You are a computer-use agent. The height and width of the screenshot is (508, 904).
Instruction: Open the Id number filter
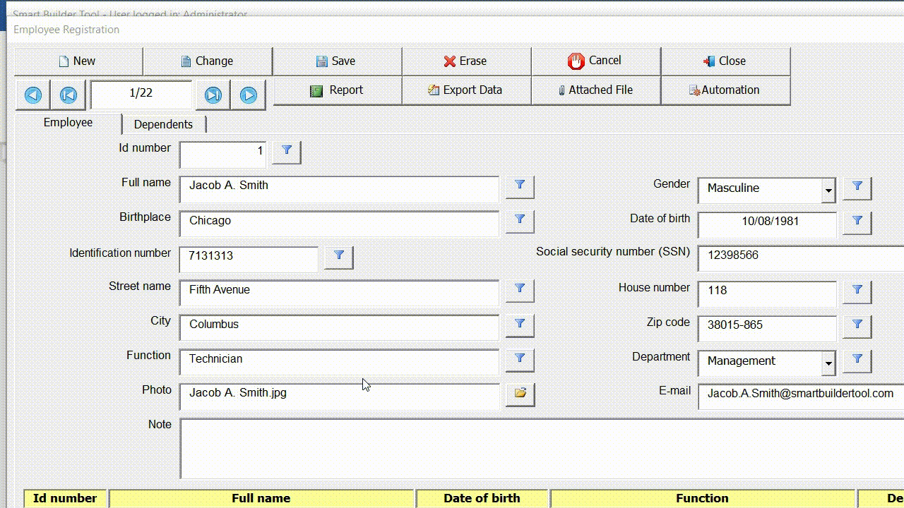point(286,151)
